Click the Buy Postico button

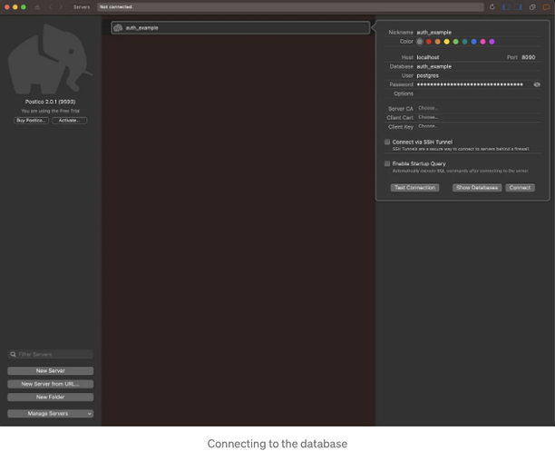[x=31, y=121]
